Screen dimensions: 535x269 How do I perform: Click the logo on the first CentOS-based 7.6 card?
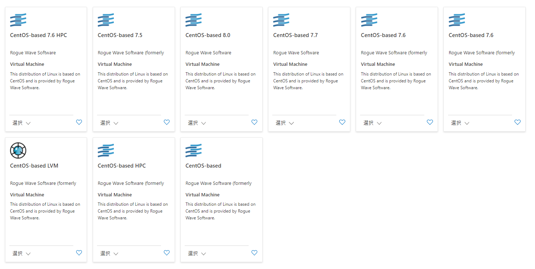[x=369, y=20]
